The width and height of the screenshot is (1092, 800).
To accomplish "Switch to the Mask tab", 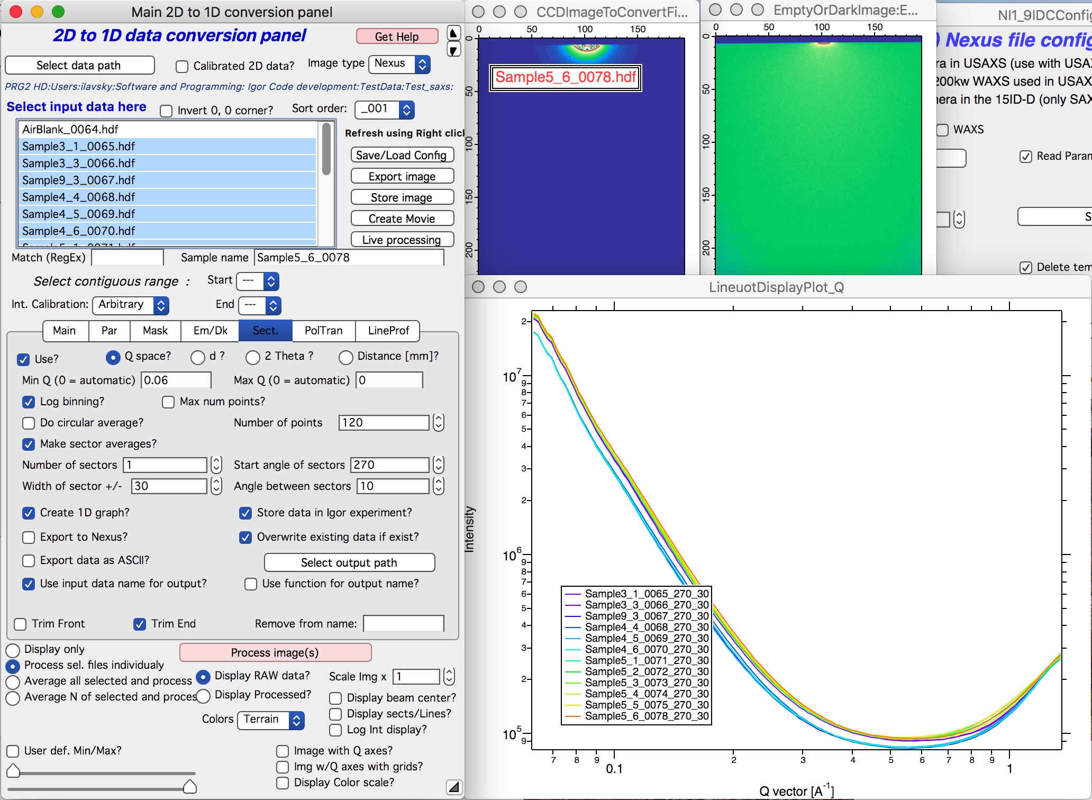I will (x=155, y=331).
